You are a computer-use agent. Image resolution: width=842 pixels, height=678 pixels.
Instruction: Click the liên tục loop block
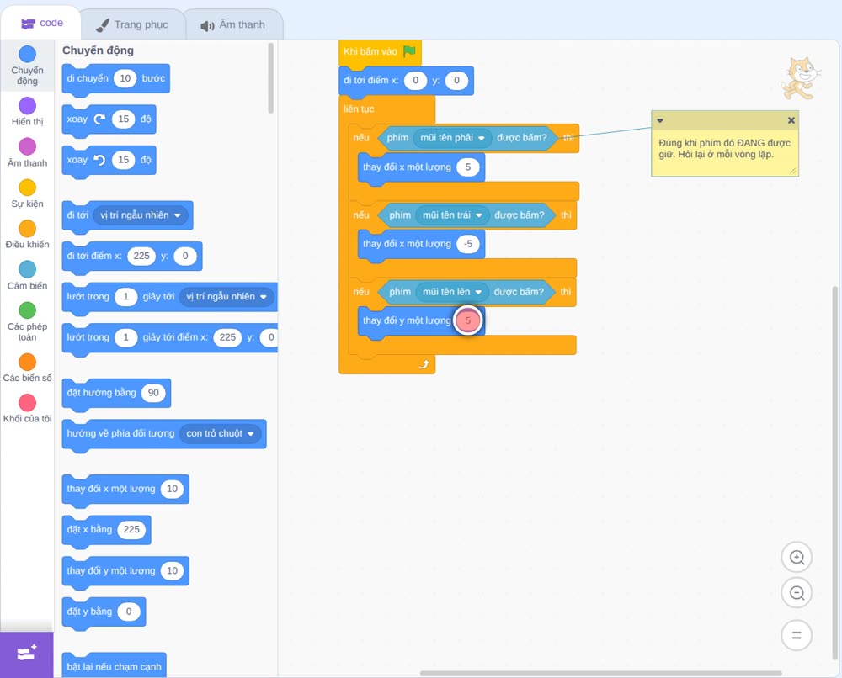(359, 109)
